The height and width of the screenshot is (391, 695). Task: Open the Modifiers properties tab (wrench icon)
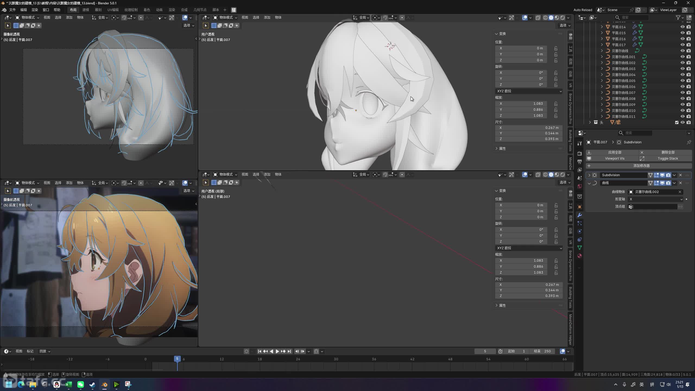580,215
